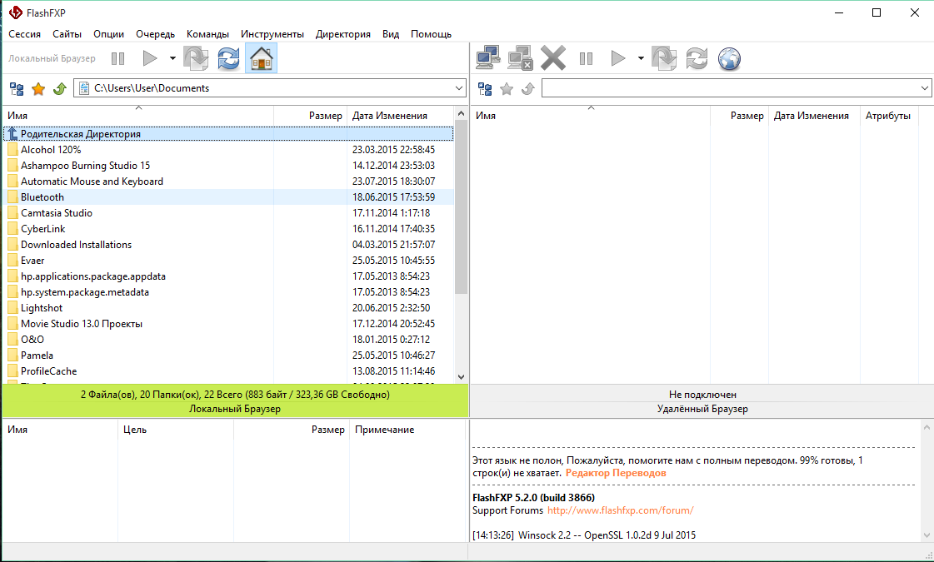Click the local refresh icon
This screenshot has width=934, height=562.
228,58
